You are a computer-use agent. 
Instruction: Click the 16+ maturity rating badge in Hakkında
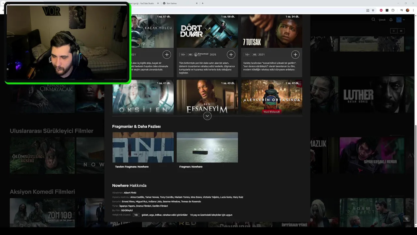point(136,215)
